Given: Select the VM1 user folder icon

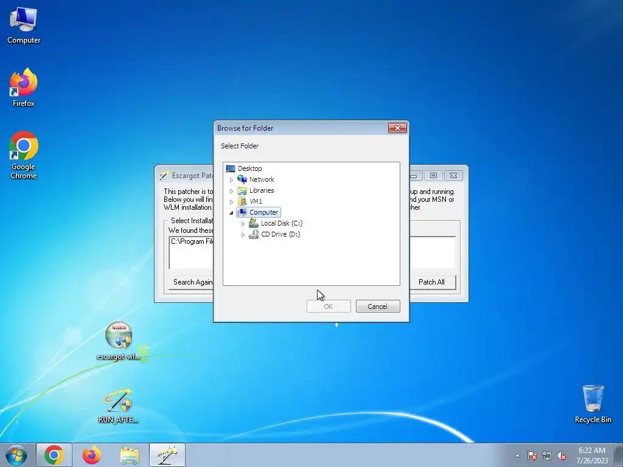Looking at the screenshot, I should click(x=242, y=201).
